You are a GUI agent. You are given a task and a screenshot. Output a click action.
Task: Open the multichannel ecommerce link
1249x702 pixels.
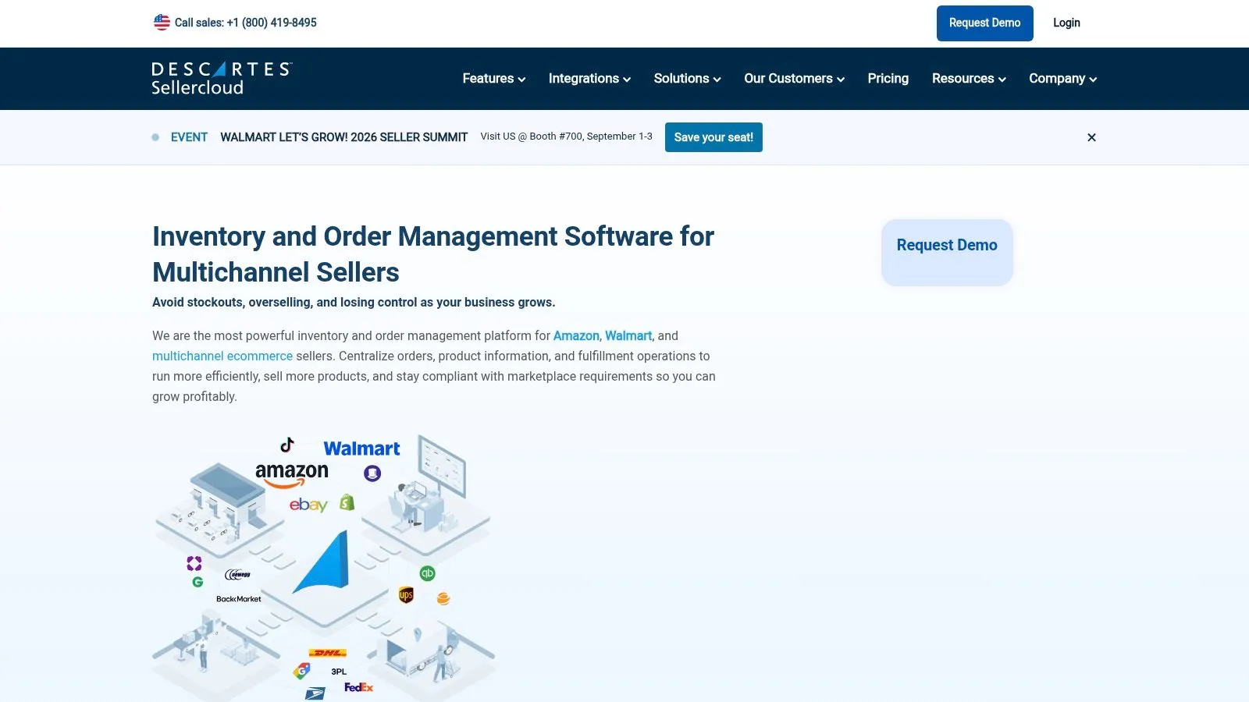pos(222,356)
